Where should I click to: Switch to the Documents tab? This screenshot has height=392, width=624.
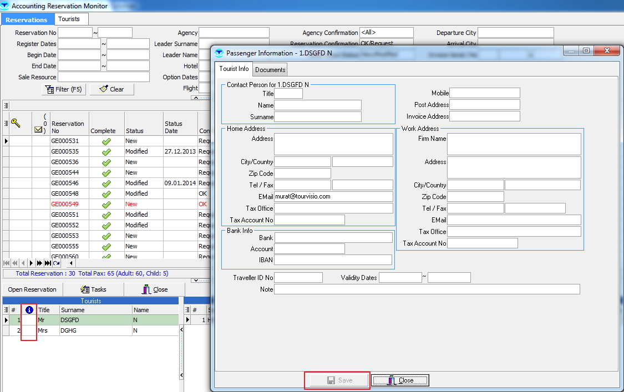[x=270, y=69]
